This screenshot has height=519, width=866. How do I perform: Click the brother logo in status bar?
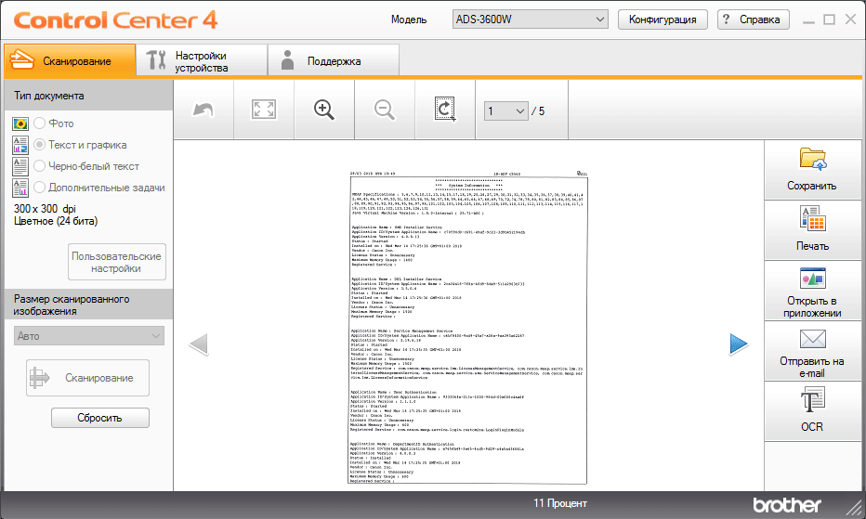pyautogui.click(x=787, y=505)
